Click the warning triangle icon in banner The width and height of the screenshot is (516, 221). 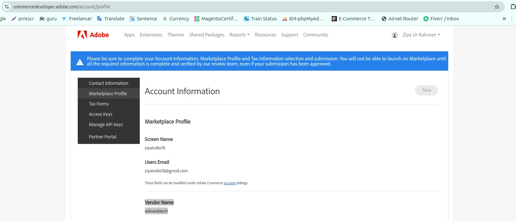coord(80,62)
